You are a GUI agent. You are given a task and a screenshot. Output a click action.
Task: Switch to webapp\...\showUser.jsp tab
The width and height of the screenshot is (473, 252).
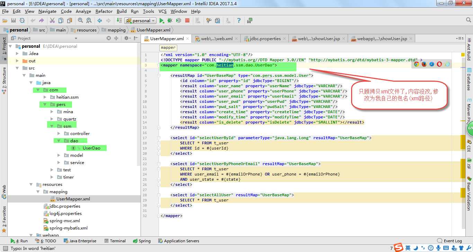point(382,39)
